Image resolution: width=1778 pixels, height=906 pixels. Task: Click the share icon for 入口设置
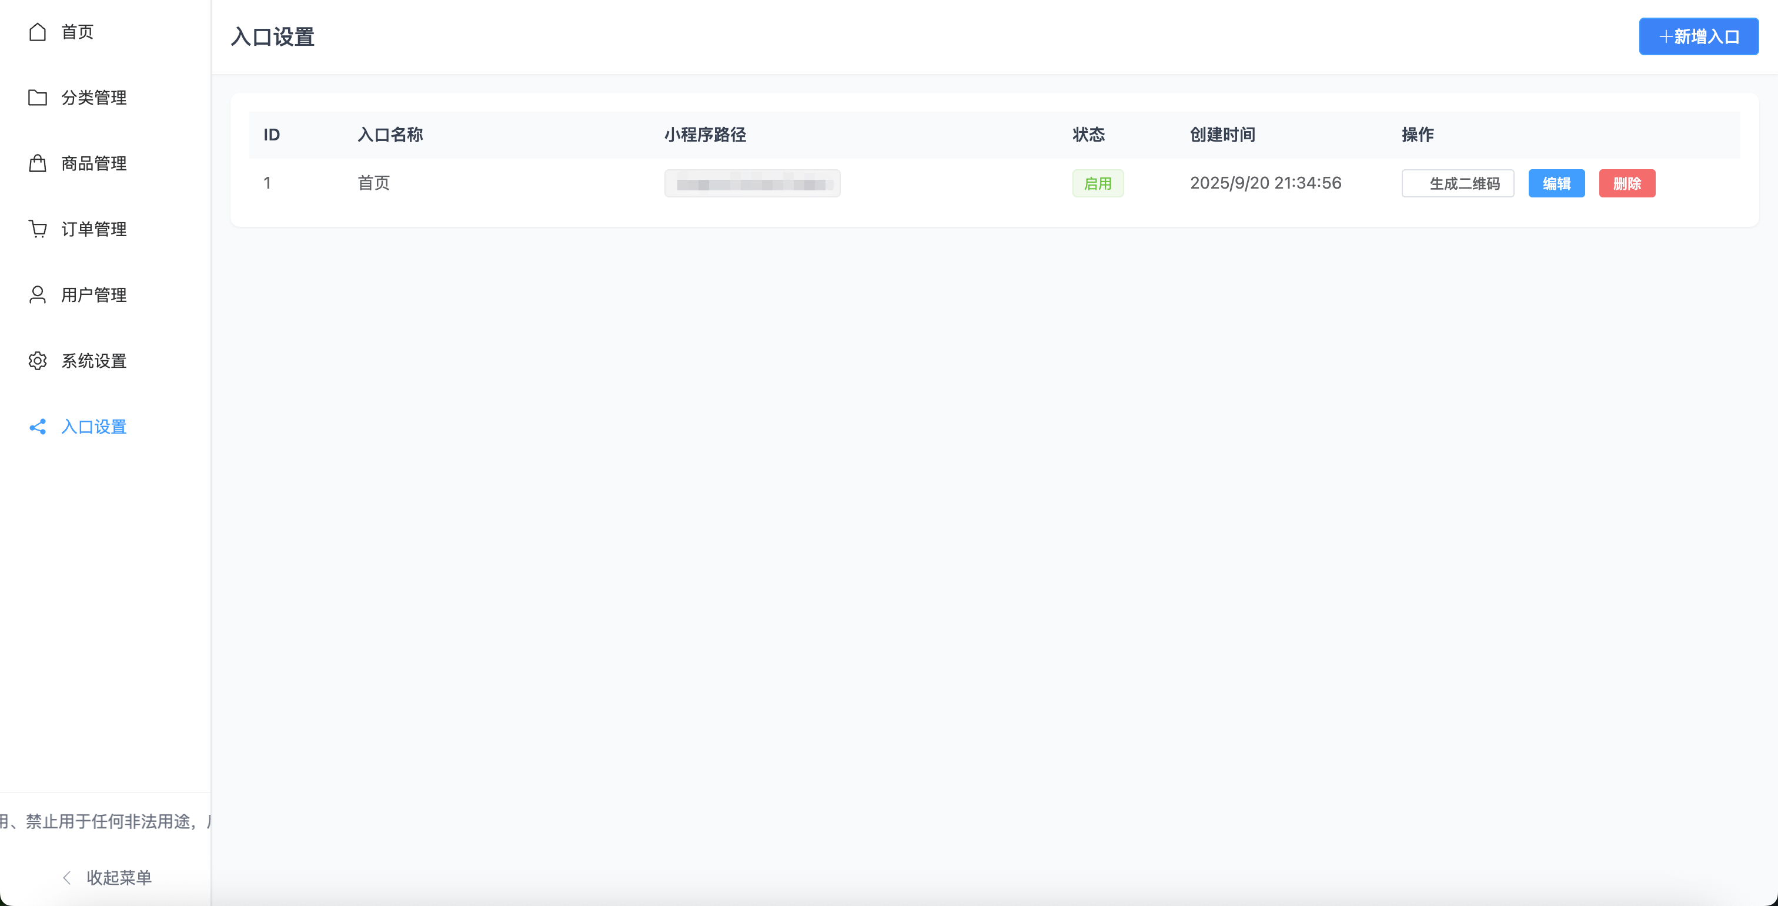[x=37, y=427]
